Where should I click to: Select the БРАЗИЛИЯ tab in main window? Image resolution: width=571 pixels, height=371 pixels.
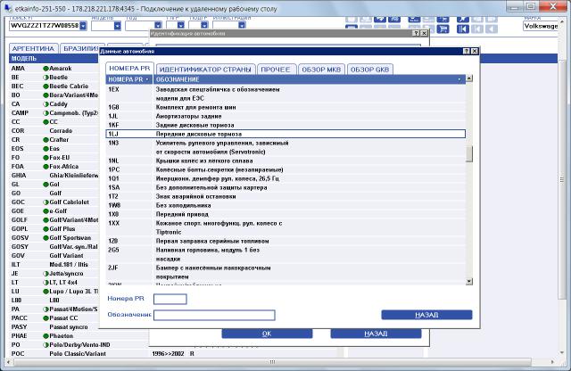point(81,48)
